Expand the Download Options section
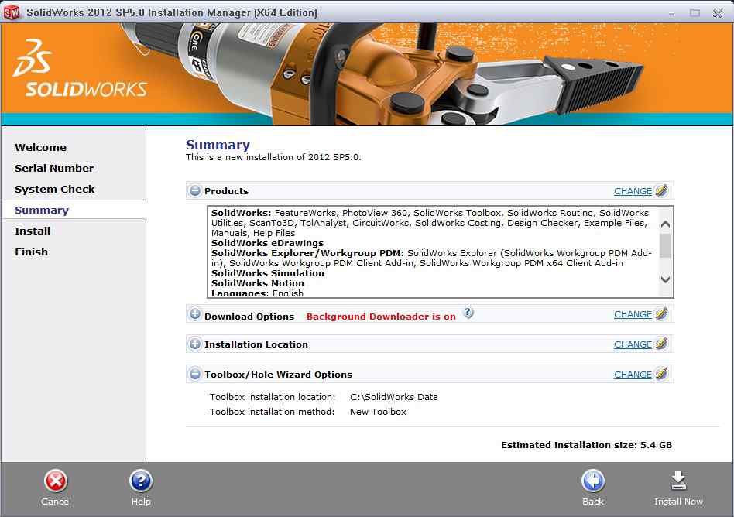 195,314
